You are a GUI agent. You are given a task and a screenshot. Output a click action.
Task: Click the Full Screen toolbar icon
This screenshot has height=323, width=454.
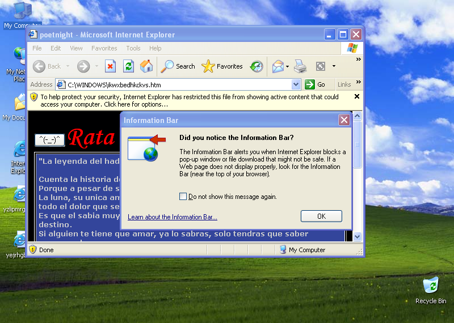pyautogui.click(x=321, y=66)
